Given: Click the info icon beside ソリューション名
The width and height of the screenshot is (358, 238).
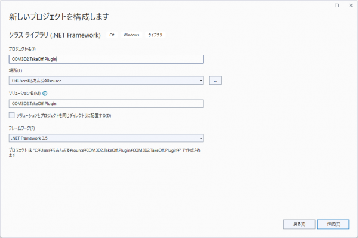Looking at the screenshot, I should (x=45, y=93).
